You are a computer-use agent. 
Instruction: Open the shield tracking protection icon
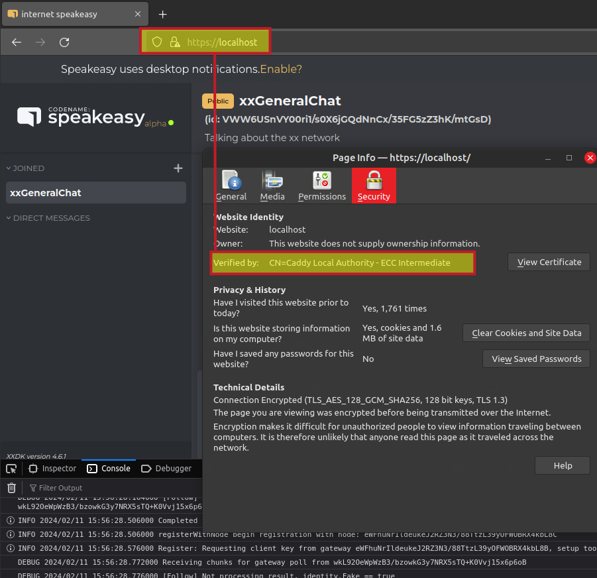click(x=157, y=42)
